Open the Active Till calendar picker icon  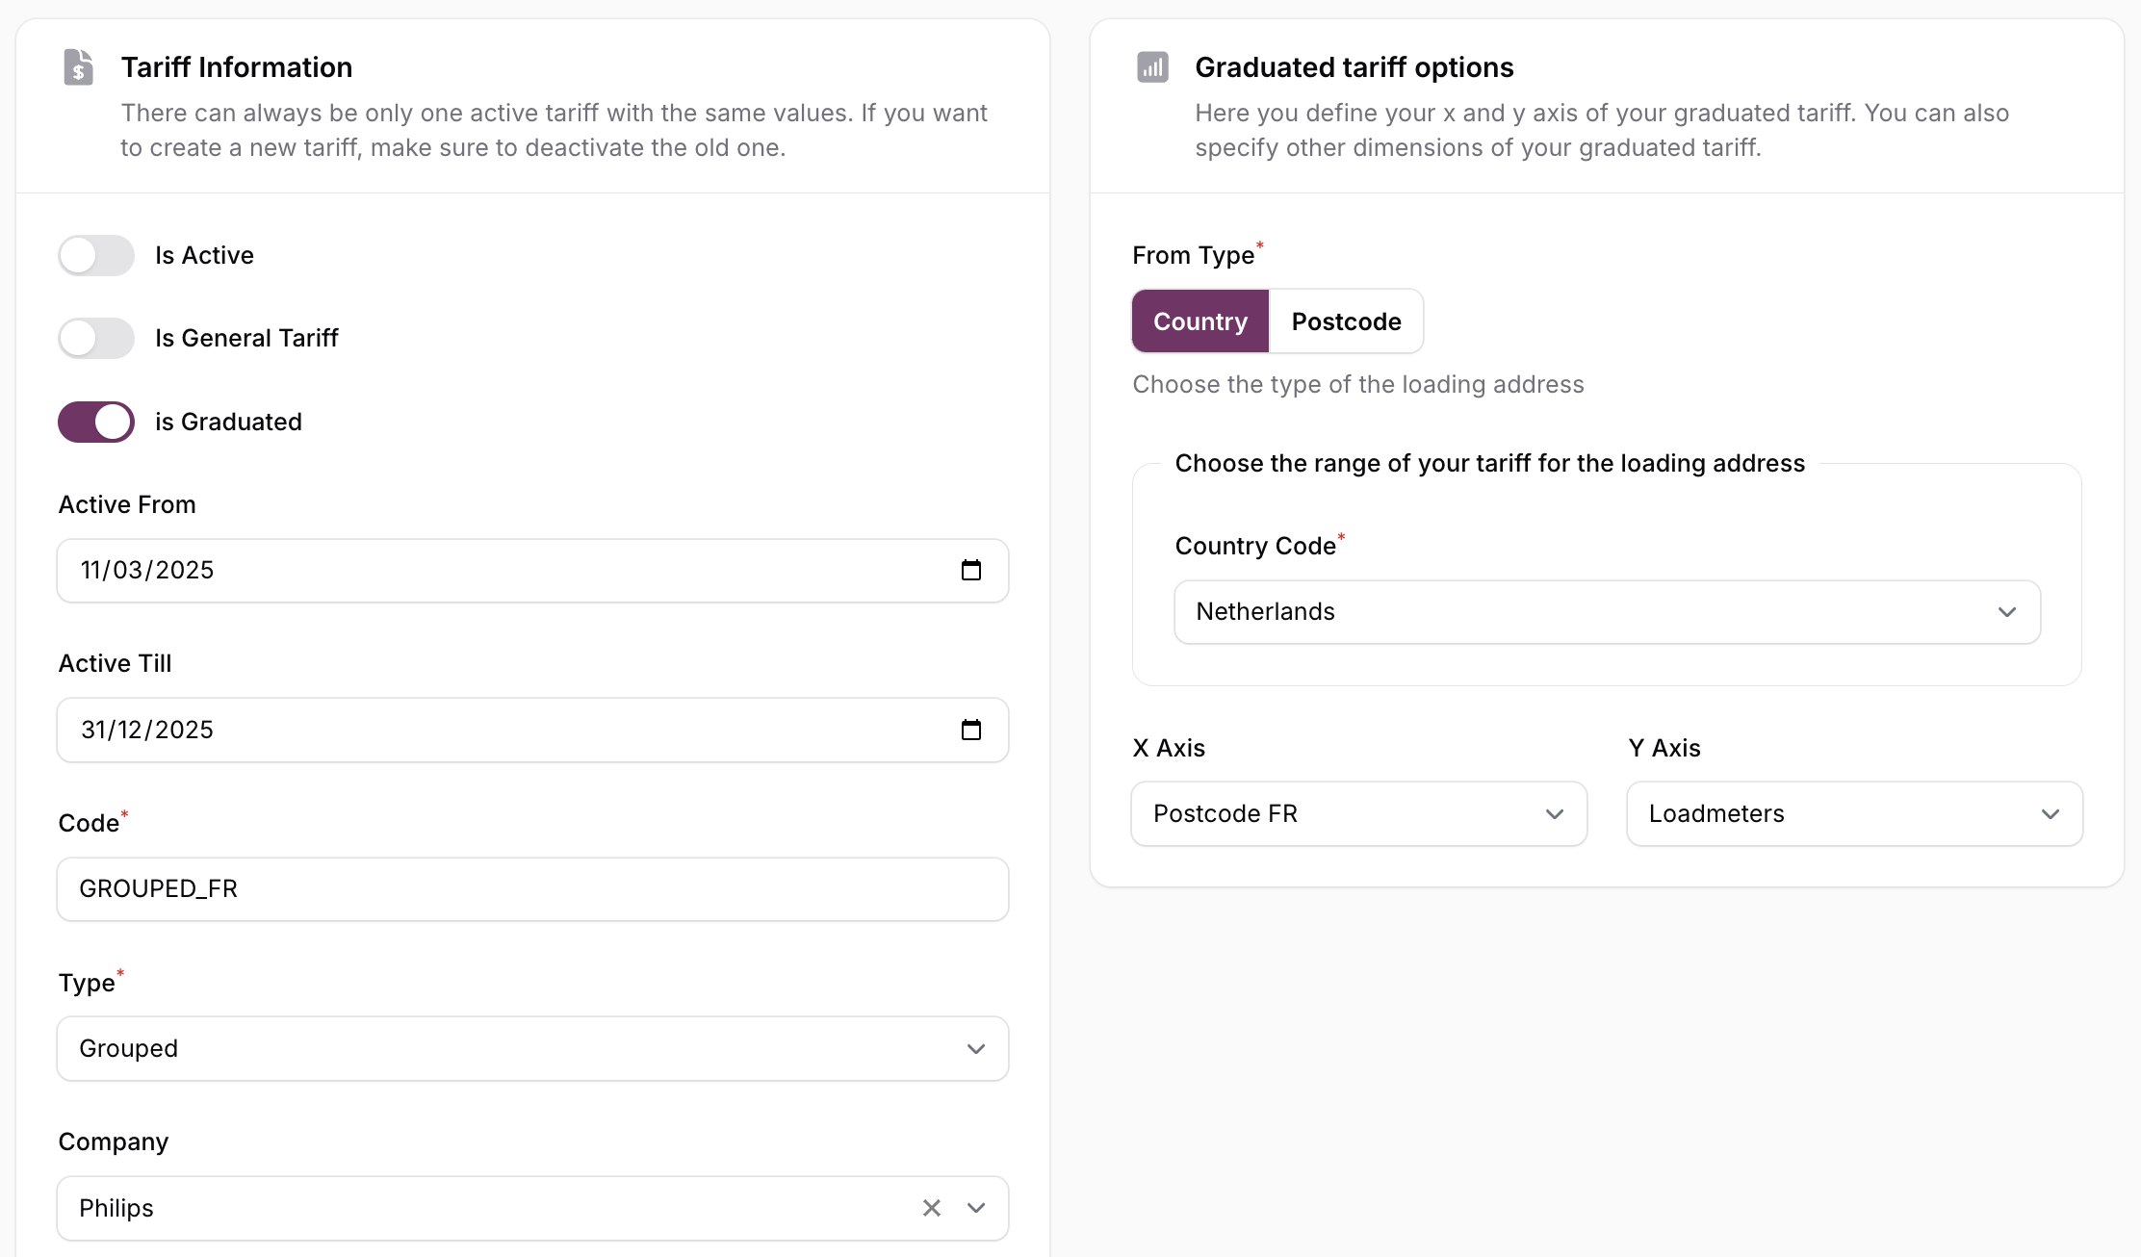[971, 730]
